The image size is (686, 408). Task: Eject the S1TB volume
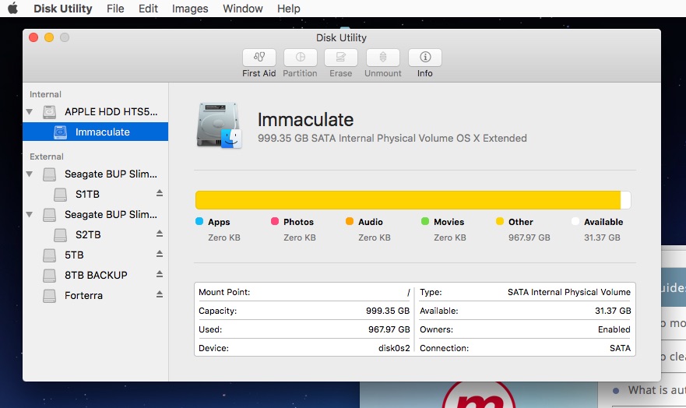(160, 193)
